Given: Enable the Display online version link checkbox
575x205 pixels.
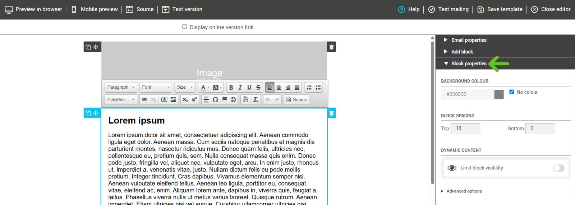Looking at the screenshot, I should 185,27.
